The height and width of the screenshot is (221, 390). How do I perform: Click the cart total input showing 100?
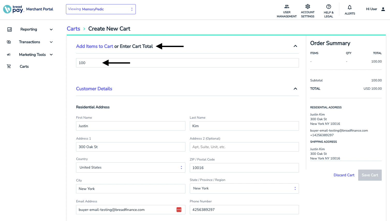tap(187, 63)
